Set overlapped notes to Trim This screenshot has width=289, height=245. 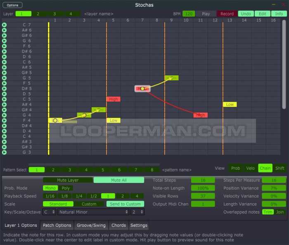click(x=268, y=212)
